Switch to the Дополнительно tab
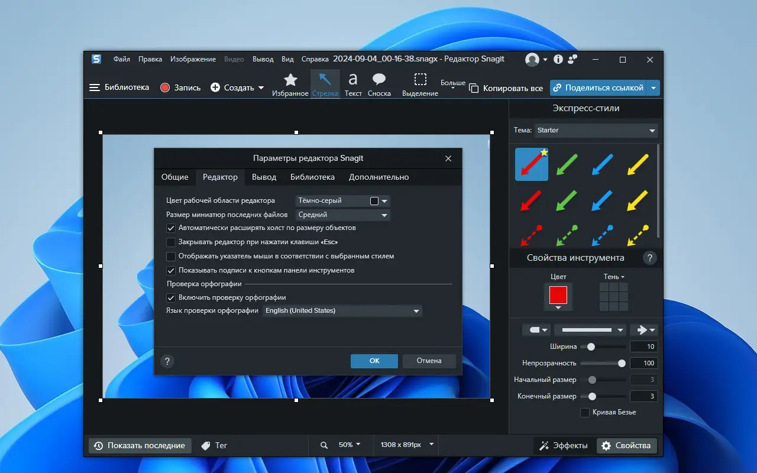 378,177
